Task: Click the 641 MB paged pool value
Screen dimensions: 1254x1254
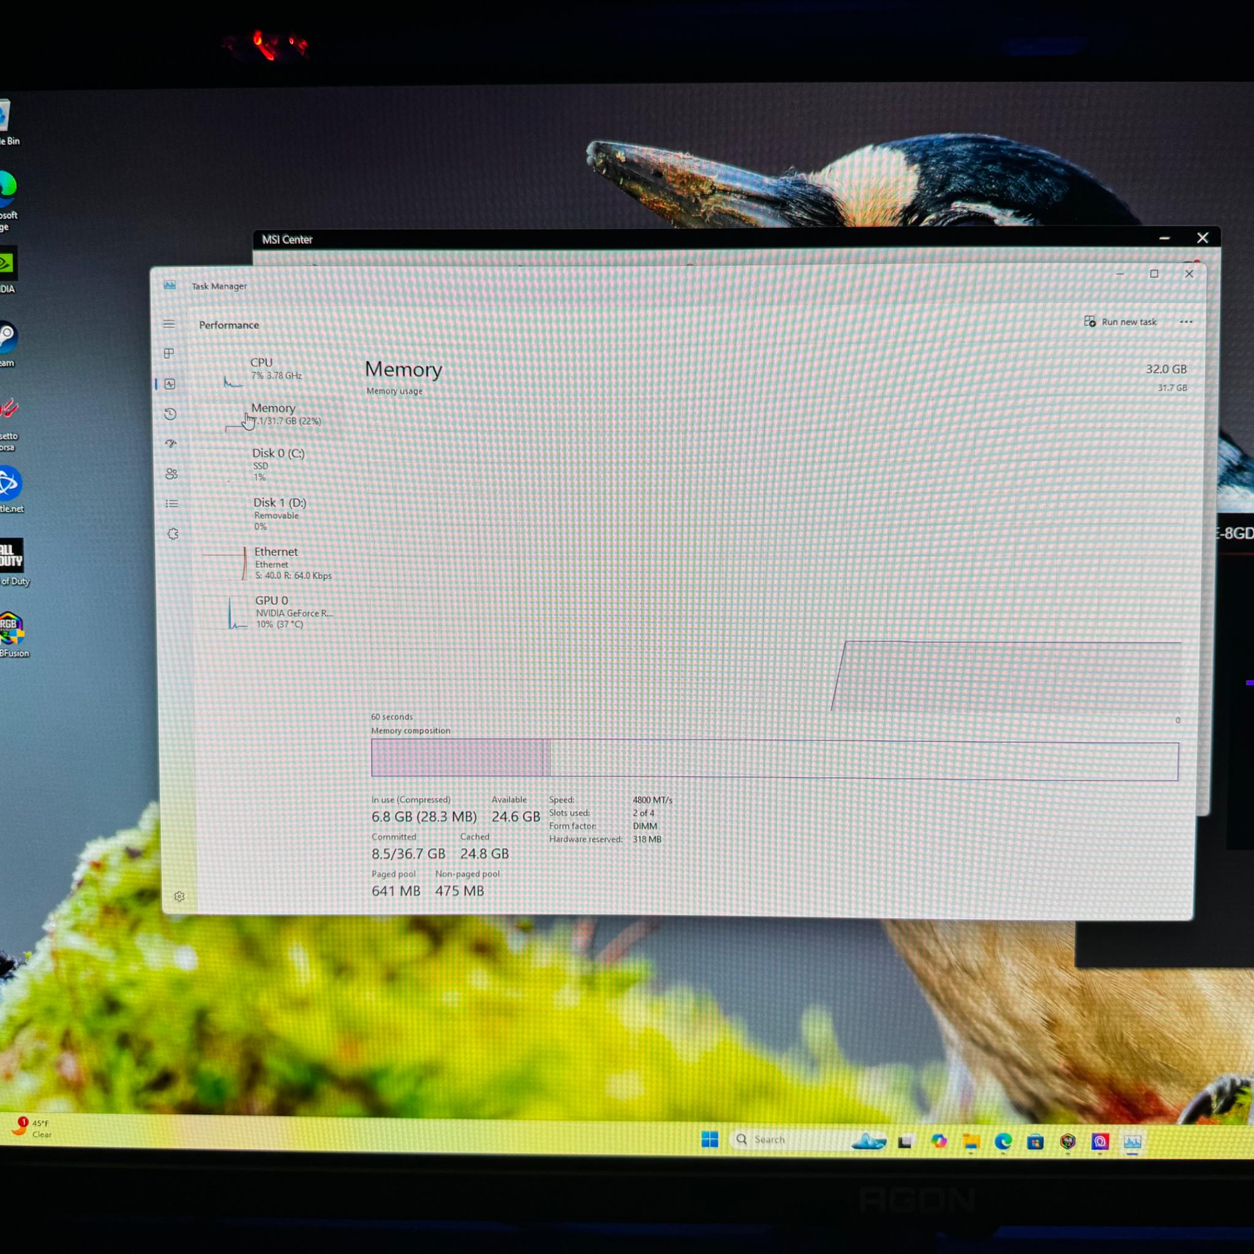Action: click(x=396, y=890)
